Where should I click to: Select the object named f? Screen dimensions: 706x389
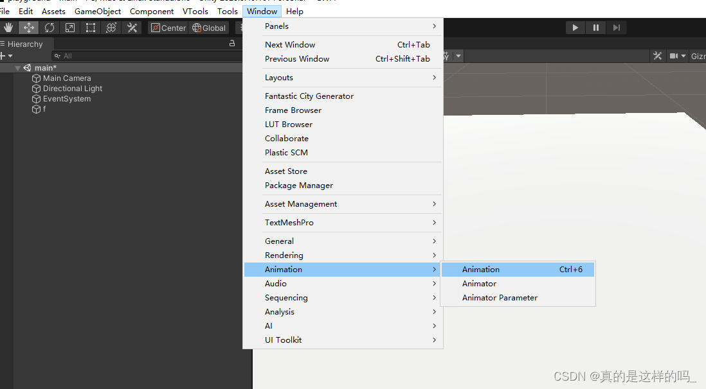tap(39, 109)
